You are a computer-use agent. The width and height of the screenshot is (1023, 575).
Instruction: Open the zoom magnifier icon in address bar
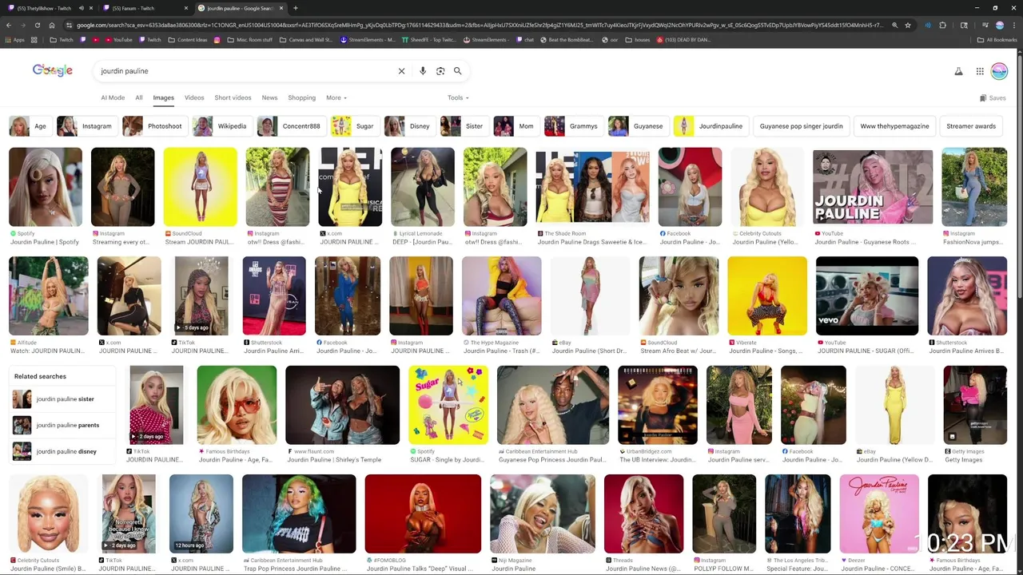(x=894, y=25)
